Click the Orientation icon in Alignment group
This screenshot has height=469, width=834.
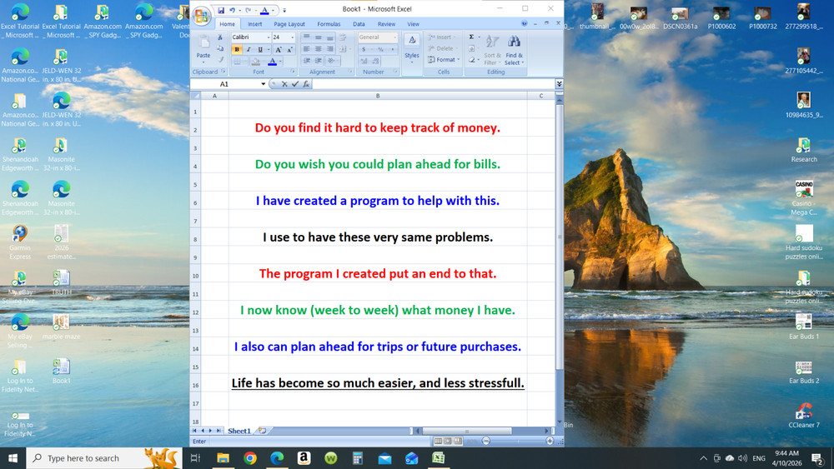coord(331,61)
